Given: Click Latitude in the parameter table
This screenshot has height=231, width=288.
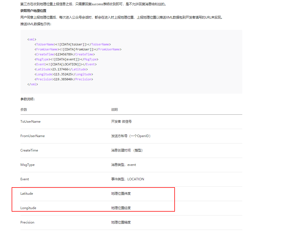Looking at the screenshot, I should click(x=27, y=194).
